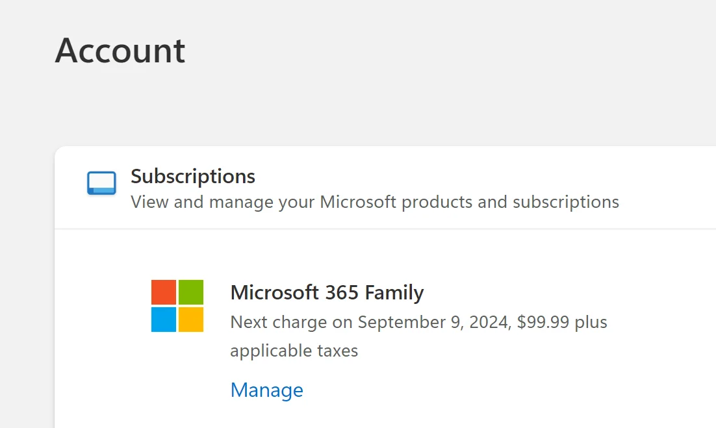
Task: Click the green square of Microsoft logo
Action: pyautogui.click(x=191, y=292)
